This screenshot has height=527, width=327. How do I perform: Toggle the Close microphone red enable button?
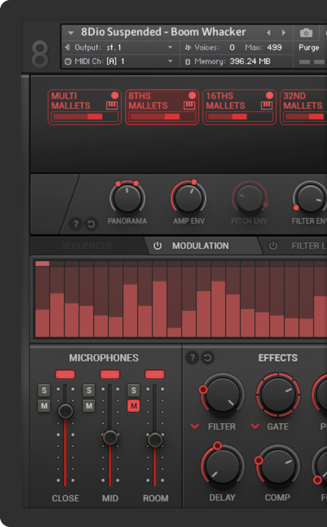coord(65,374)
